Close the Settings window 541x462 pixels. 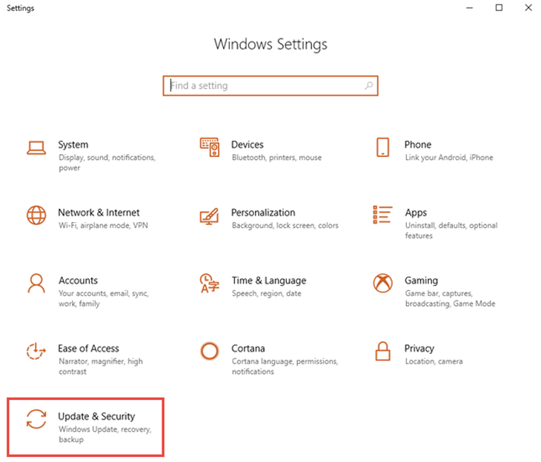[x=528, y=7]
